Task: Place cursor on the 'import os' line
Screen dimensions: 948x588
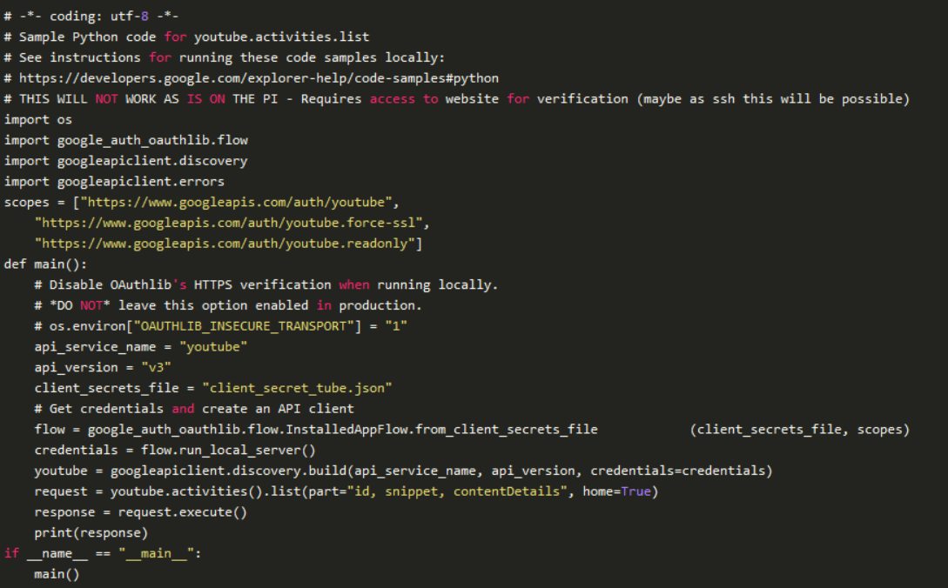Action: 38,119
